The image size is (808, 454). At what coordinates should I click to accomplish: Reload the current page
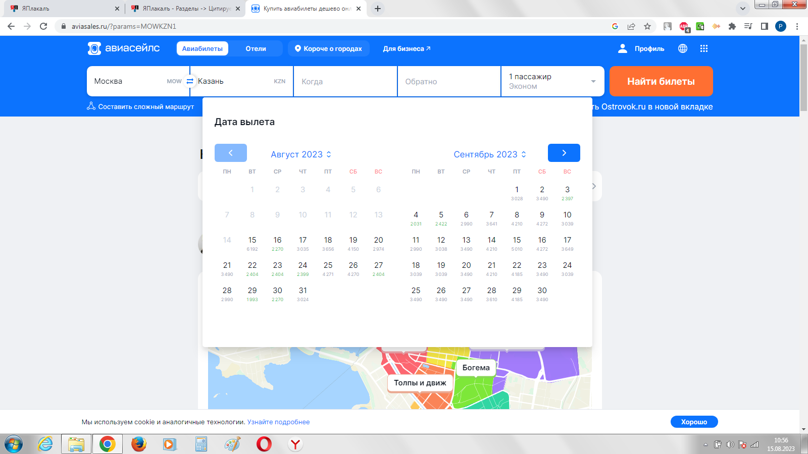(43, 26)
